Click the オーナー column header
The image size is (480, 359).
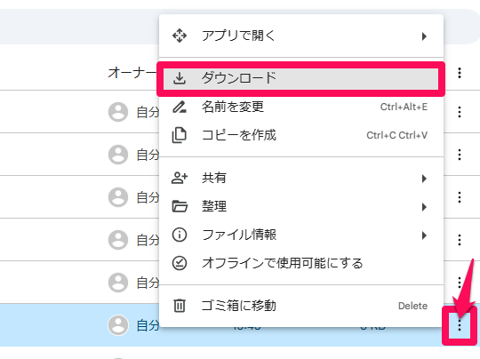[x=132, y=73]
